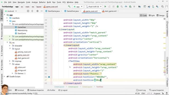The width and height of the screenshot is (169, 95).
Task: Expand Gradle Scripts node
Action: point(4,77)
